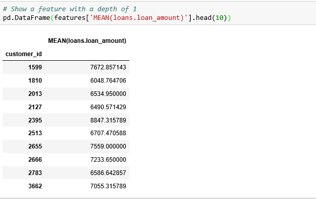
Task: Click value 7233.650000
Action: point(108,160)
